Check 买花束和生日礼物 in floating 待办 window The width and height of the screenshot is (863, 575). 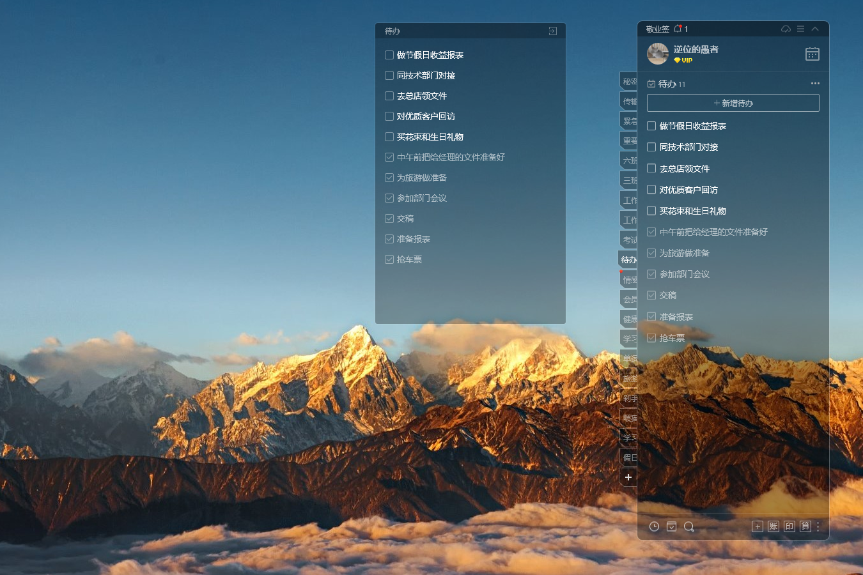(389, 137)
